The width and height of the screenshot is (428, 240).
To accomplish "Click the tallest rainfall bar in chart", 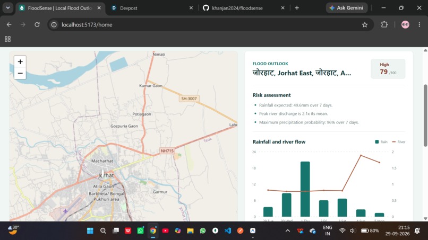I will (305, 189).
